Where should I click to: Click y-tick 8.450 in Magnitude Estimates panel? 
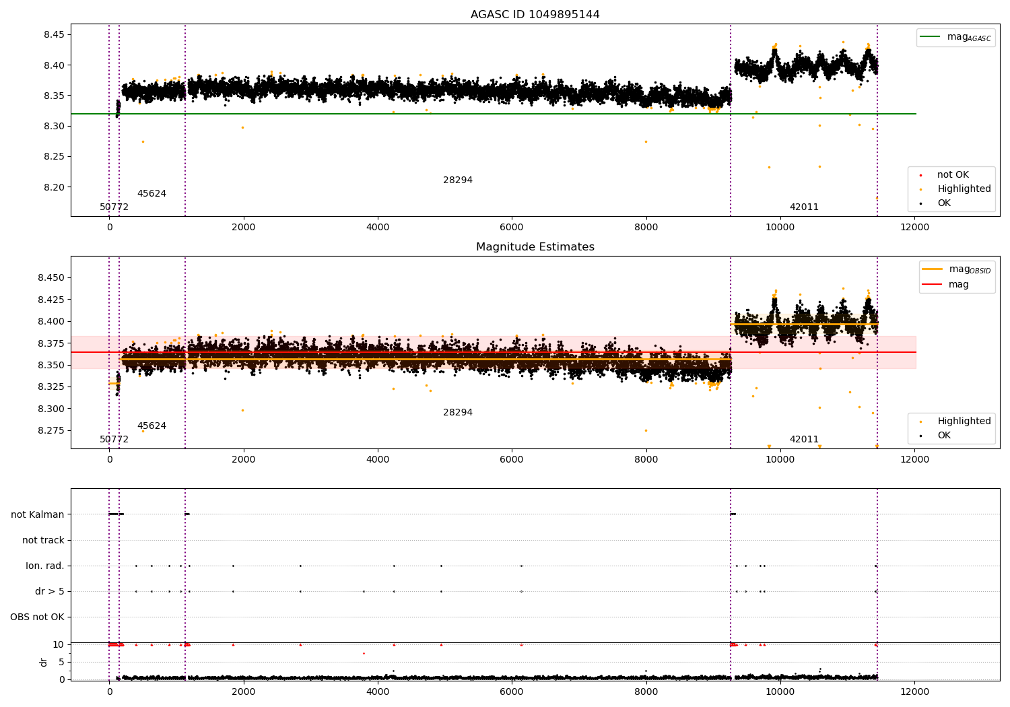pyautogui.click(x=51, y=278)
